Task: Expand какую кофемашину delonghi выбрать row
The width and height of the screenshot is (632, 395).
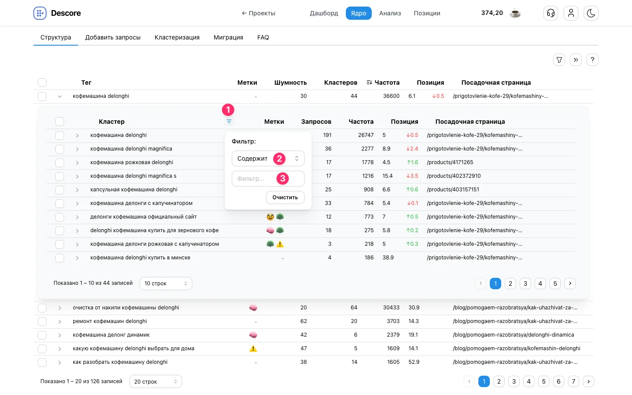Action: pos(60,348)
